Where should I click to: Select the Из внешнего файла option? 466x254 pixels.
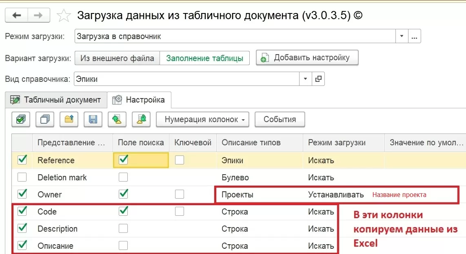pos(117,58)
